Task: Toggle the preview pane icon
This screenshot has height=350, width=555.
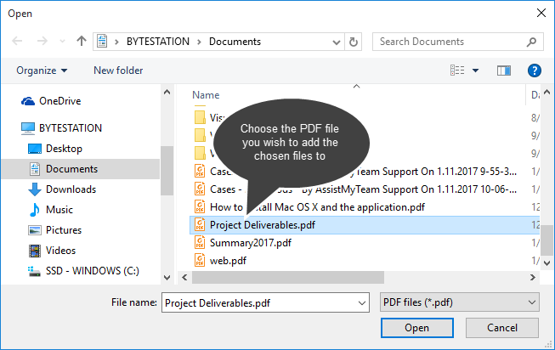Action: [503, 71]
